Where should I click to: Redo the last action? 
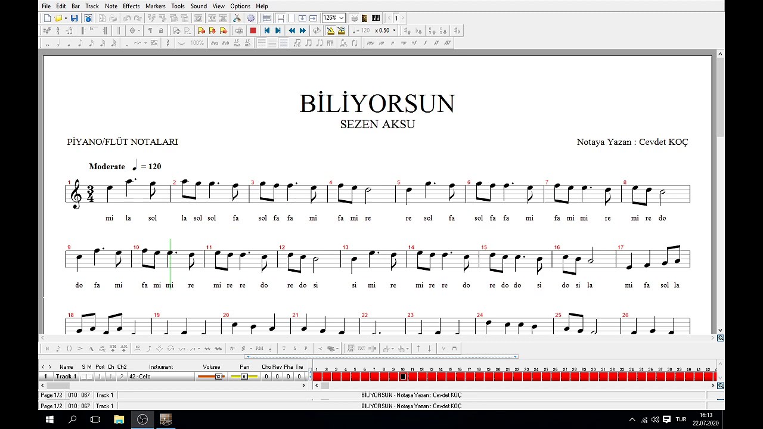(x=138, y=18)
